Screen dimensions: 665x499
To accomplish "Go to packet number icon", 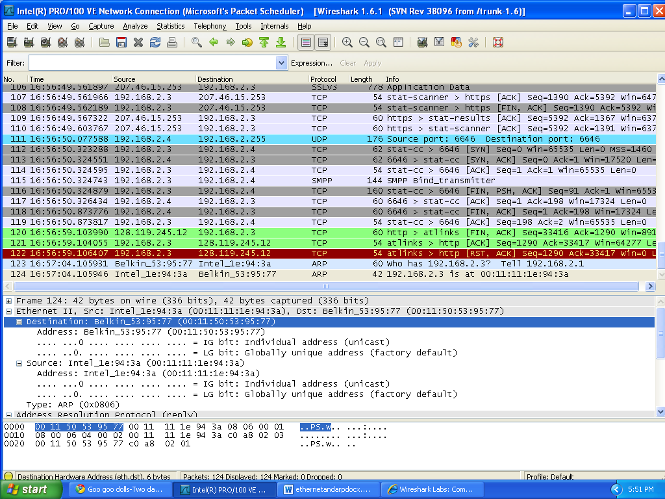I will [x=247, y=42].
